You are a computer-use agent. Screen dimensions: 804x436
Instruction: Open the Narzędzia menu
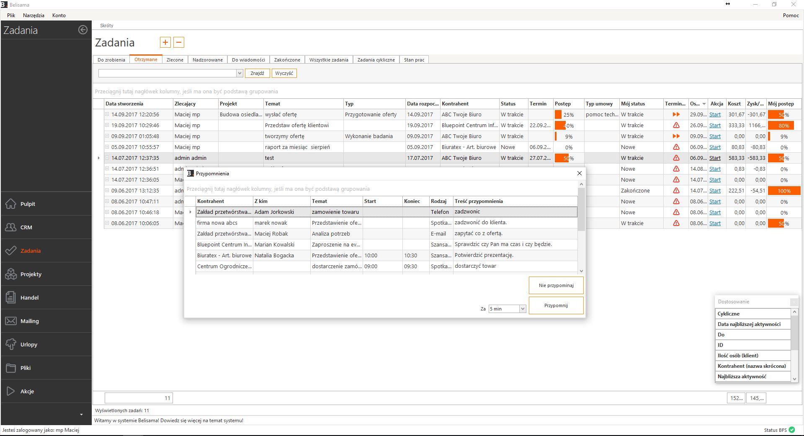(33, 15)
